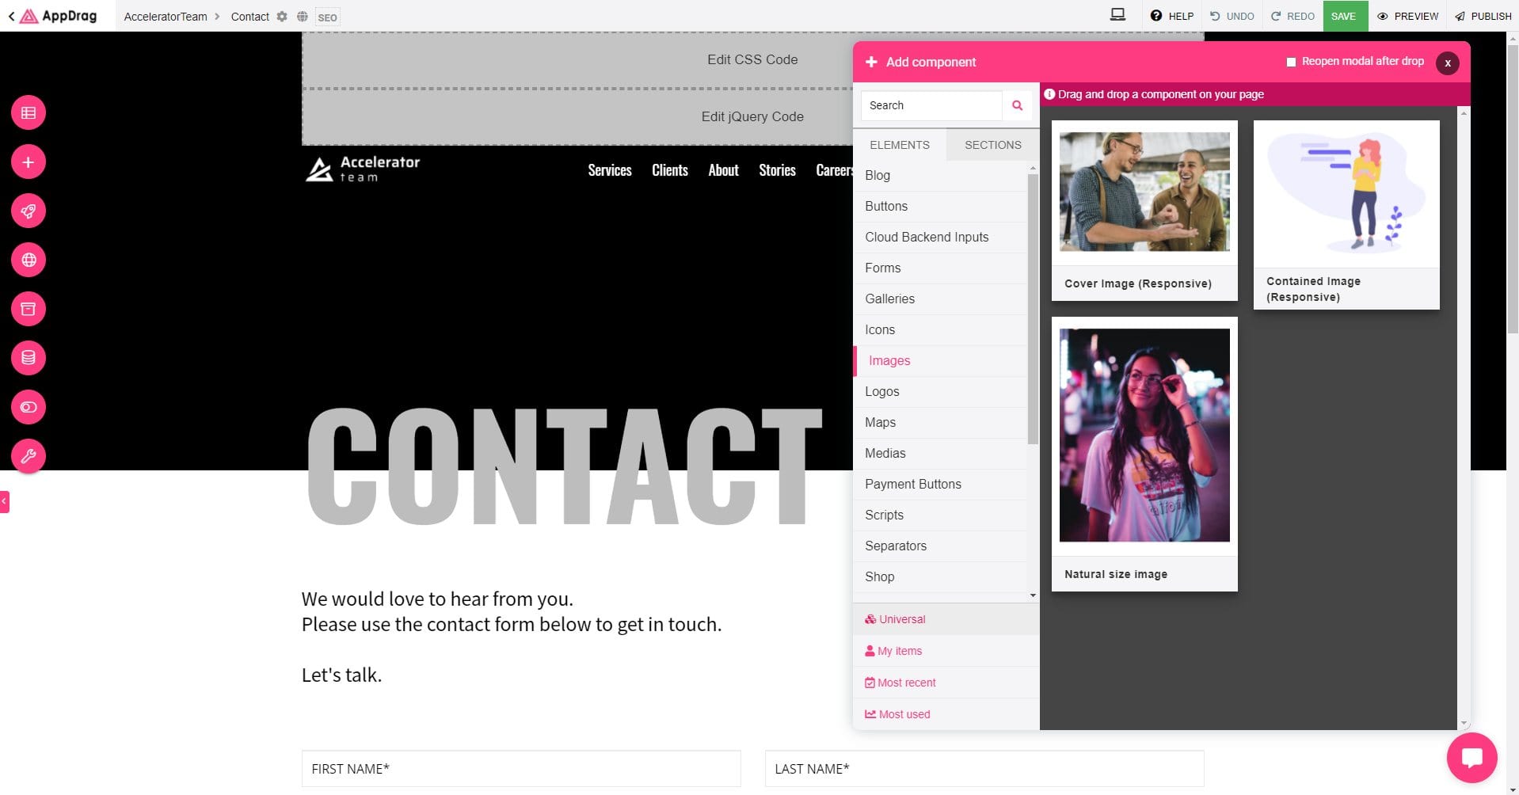This screenshot has width=1519, height=795.
Task: Select the Payment Buttons category
Action: (x=940, y=485)
